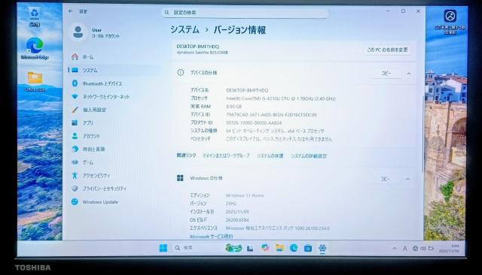Click the このPCの名前を変更 button
The image size is (482, 275).
(x=387, y=50)
